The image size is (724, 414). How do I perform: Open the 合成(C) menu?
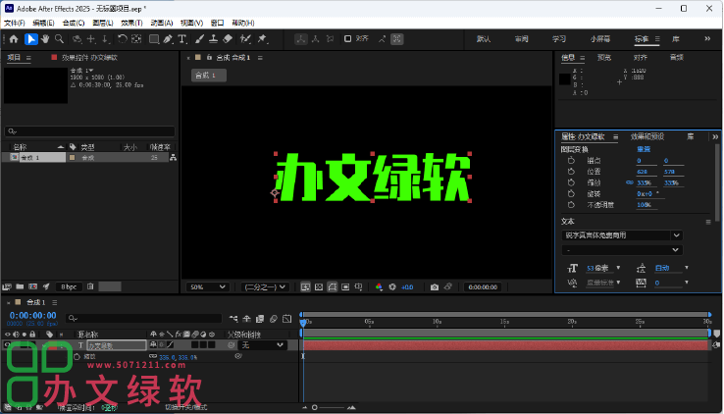pos(74,23)
